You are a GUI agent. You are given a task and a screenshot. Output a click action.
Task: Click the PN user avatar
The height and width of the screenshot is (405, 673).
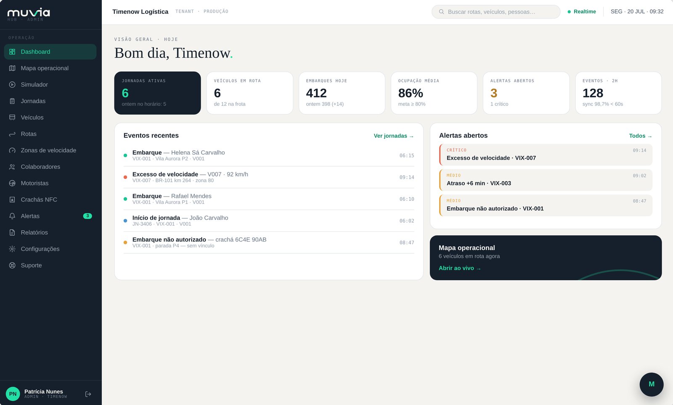point(13,394)
